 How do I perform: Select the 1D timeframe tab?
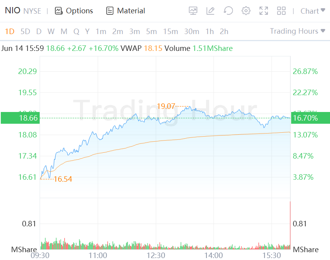click(x=10, y=32)
